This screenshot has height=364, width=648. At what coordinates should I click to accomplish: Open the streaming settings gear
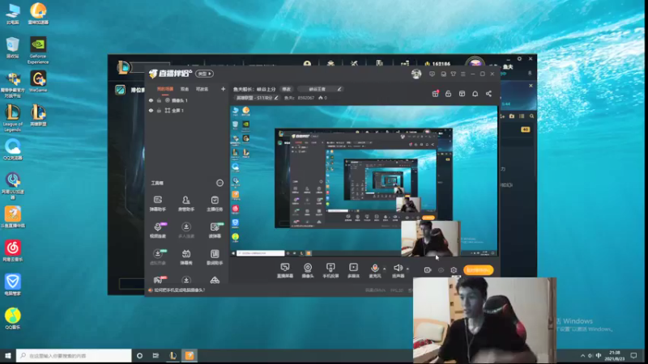(x=454, y=270)
